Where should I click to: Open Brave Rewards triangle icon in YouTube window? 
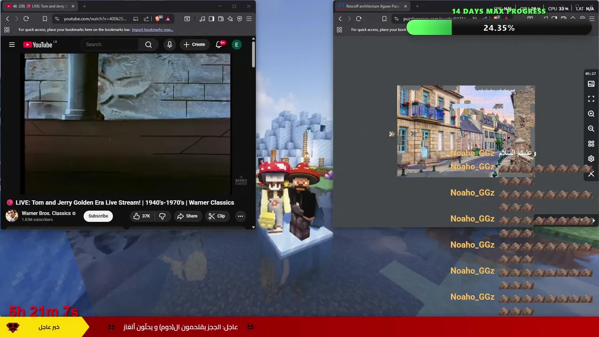click(x=168, y=19)
